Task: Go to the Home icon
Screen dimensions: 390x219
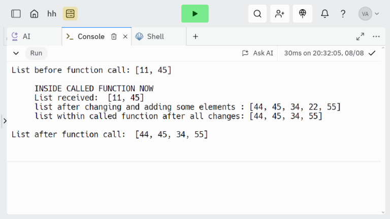Action: (x=34, y=14)
